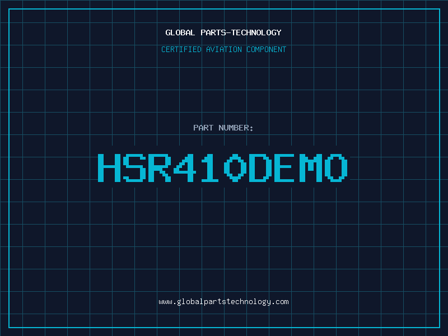The height and width of the screenshot is (336, 448).
Task: Click the word PARTS in the header title
Action: [212, 32]
